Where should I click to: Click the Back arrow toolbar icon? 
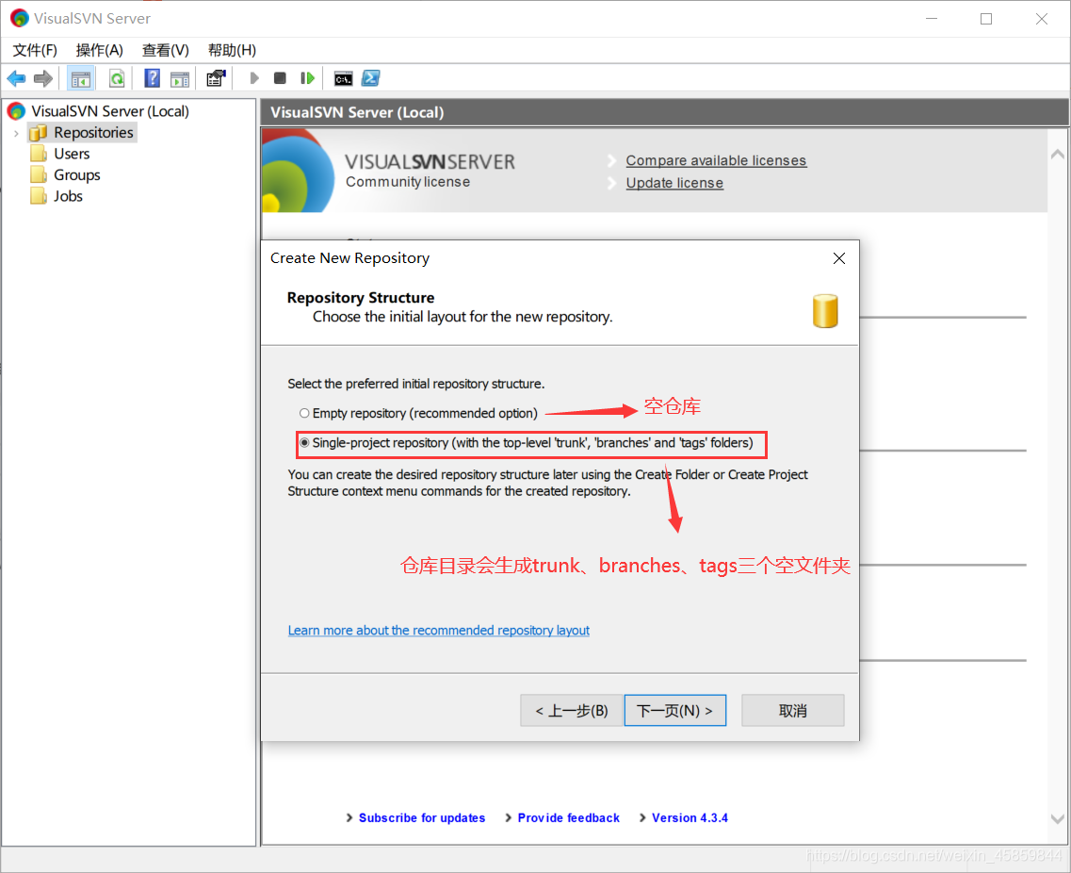[x=16, y=78]
